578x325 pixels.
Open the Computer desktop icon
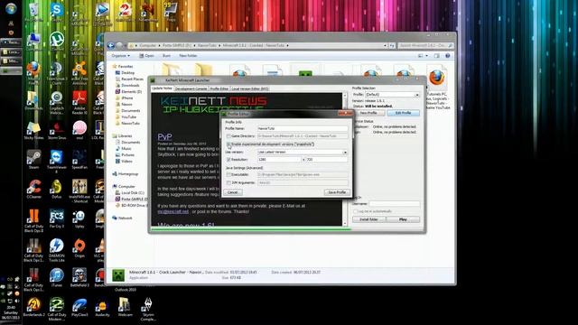point(33,41)
